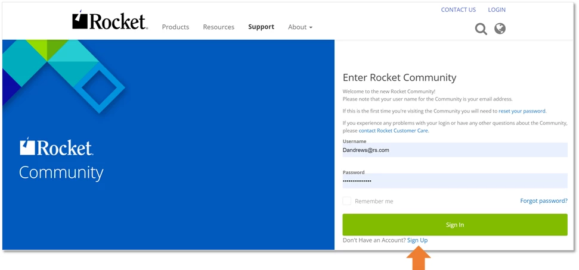Click the Don't Have an Account? text

[374, 240]
